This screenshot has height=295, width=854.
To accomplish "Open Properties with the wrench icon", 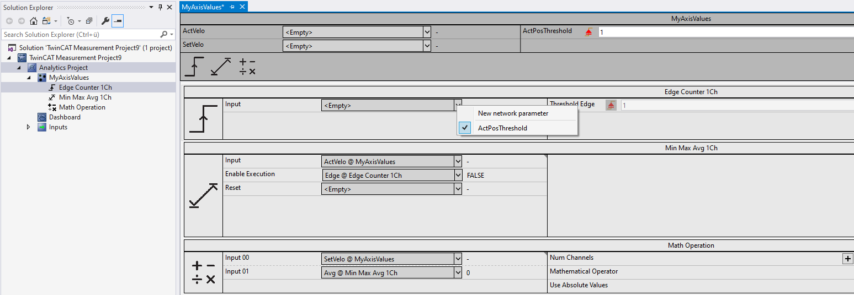I will coord(105,21).
